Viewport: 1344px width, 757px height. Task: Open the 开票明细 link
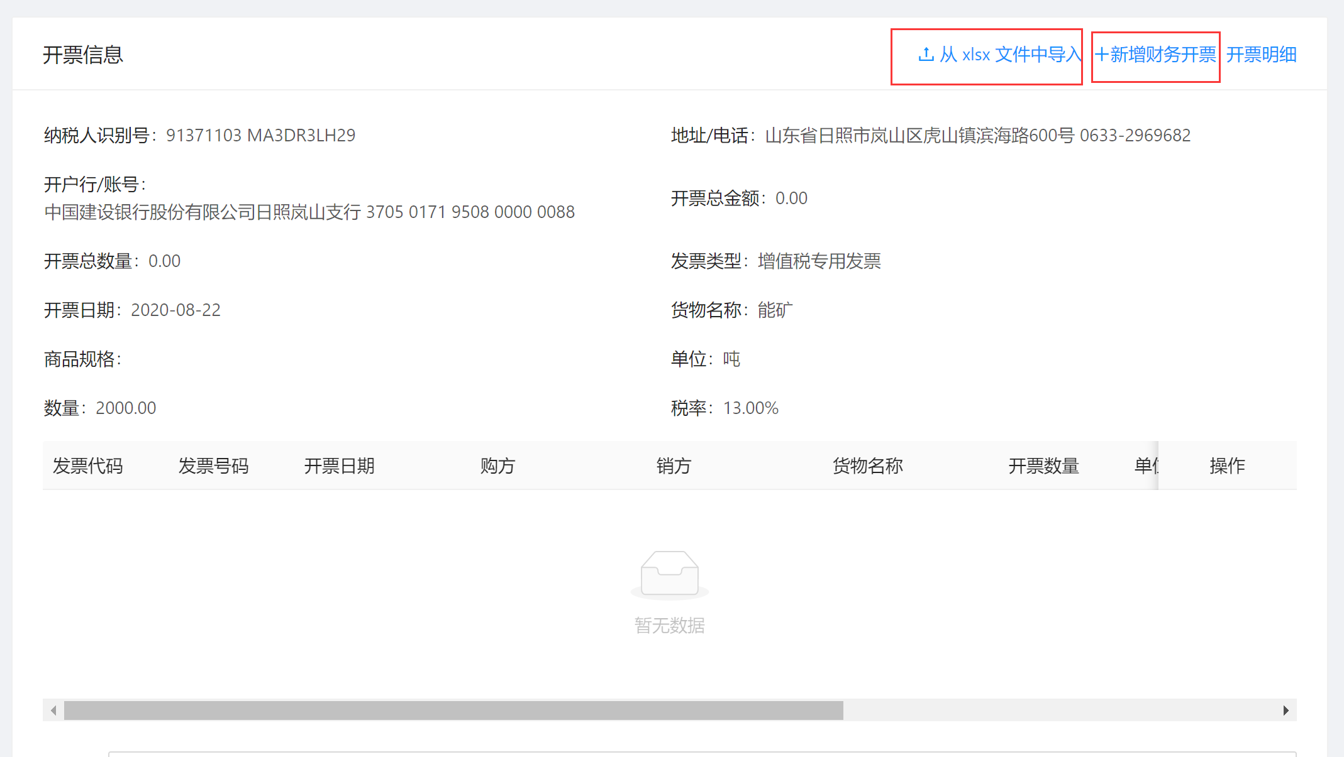pos(1261,55)
